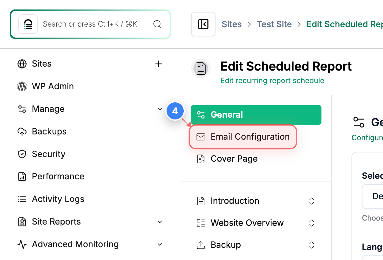The image size is (383, 260).
Task: Open the Test Site breadcrumb link
Action: (x=274, y=24)
